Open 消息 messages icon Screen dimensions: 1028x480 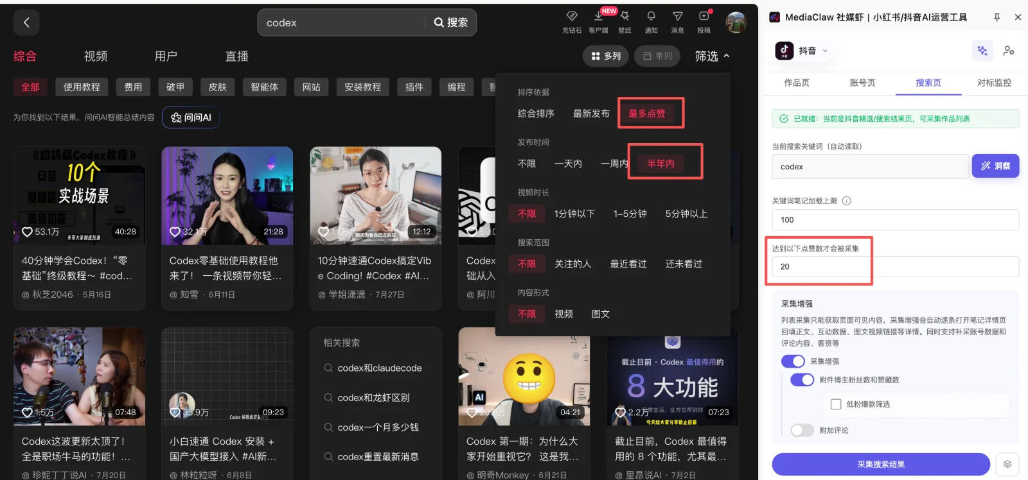click(677, 16)
